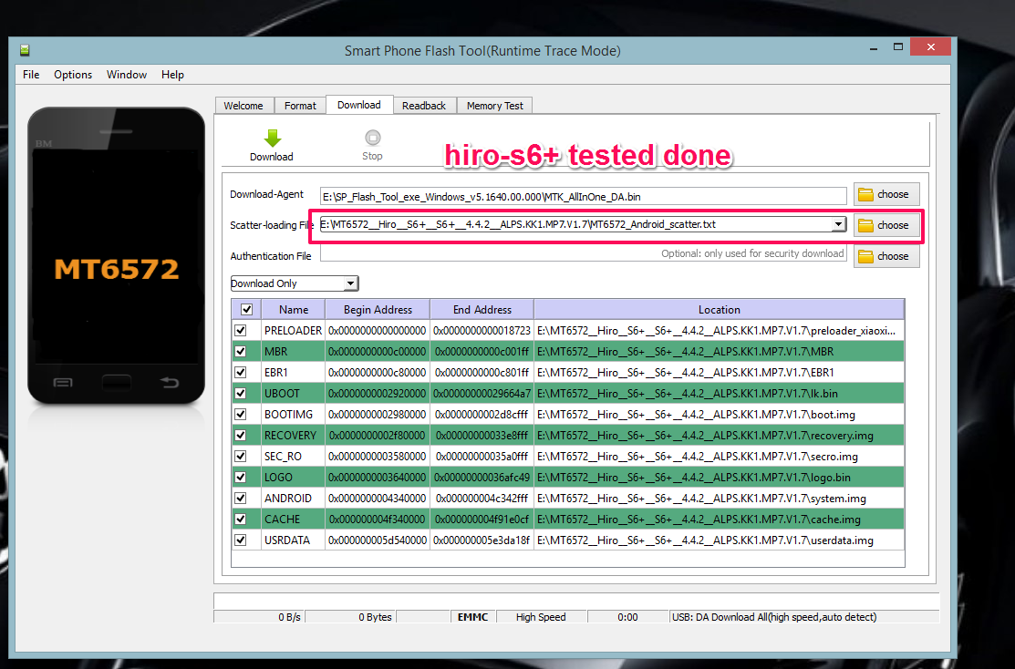Choose Authentication file via folder button

coord(886,256)
